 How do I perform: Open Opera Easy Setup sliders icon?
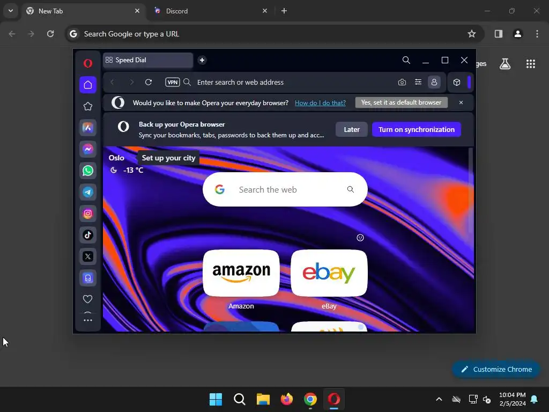pos(418,82)
